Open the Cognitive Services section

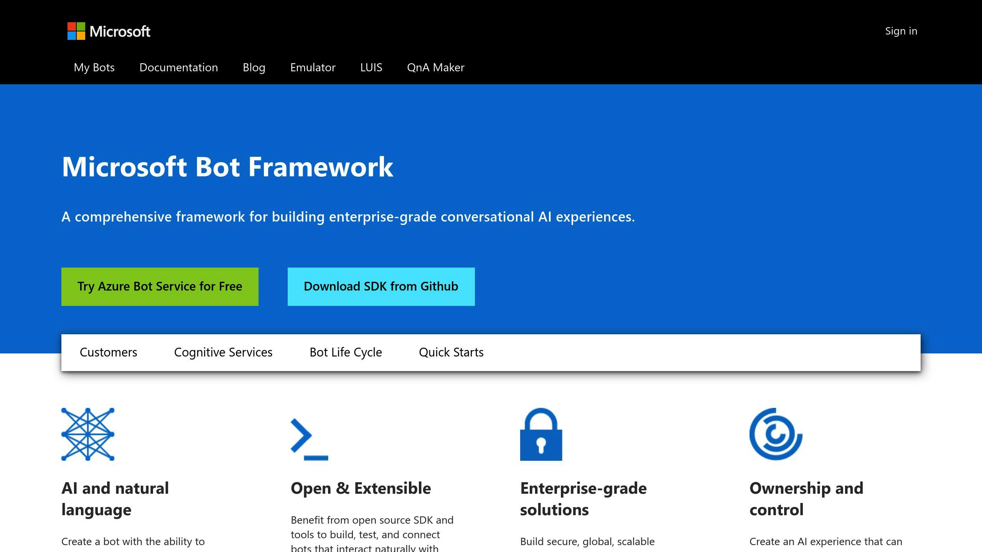point(222,352)
